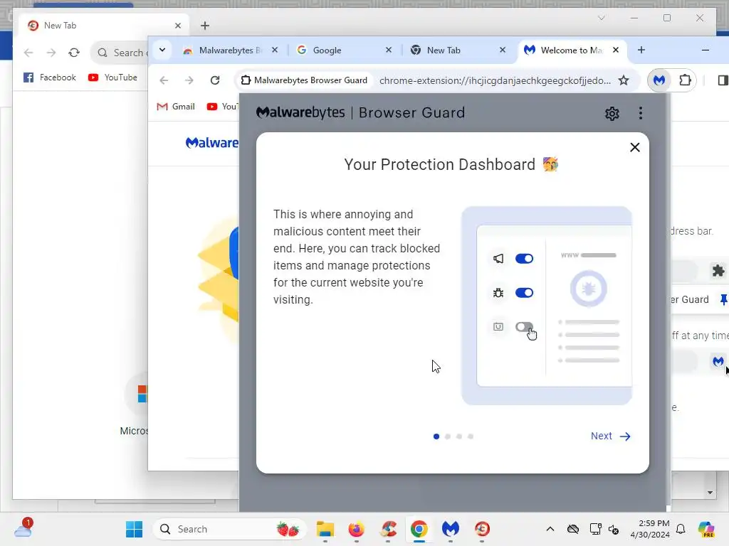Show hidden system tray icons
Viewport: 729px width, 546px height.
click(x=550, y=529)
